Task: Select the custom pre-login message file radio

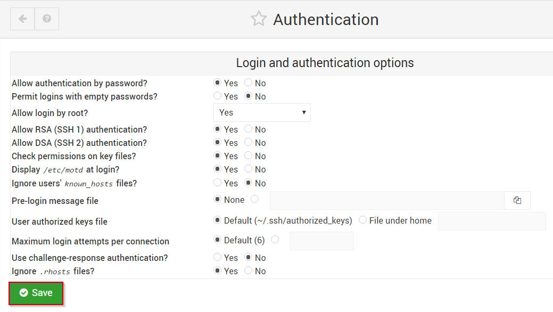Action: [x=254, y=200]
